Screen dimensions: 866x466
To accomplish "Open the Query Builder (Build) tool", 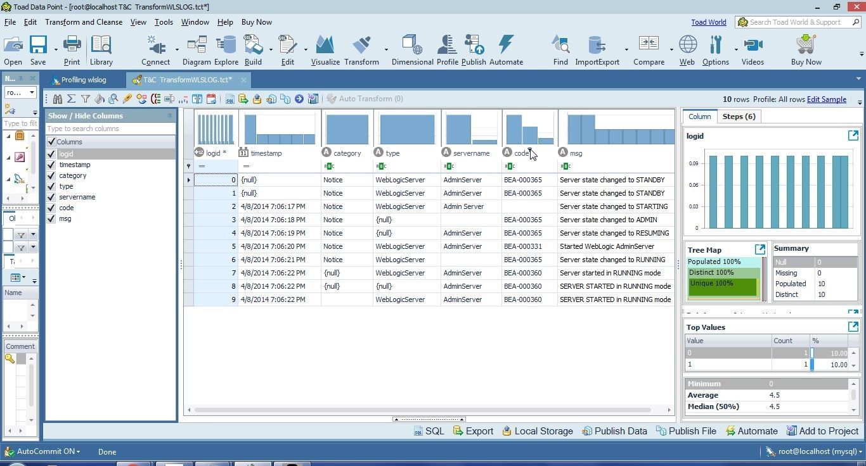I will pyautogui.click(x=253, y=51).
